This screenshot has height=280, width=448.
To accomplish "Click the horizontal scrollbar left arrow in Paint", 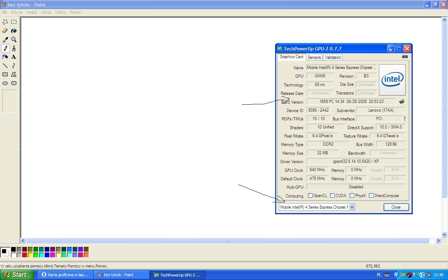I will (23, 241).
